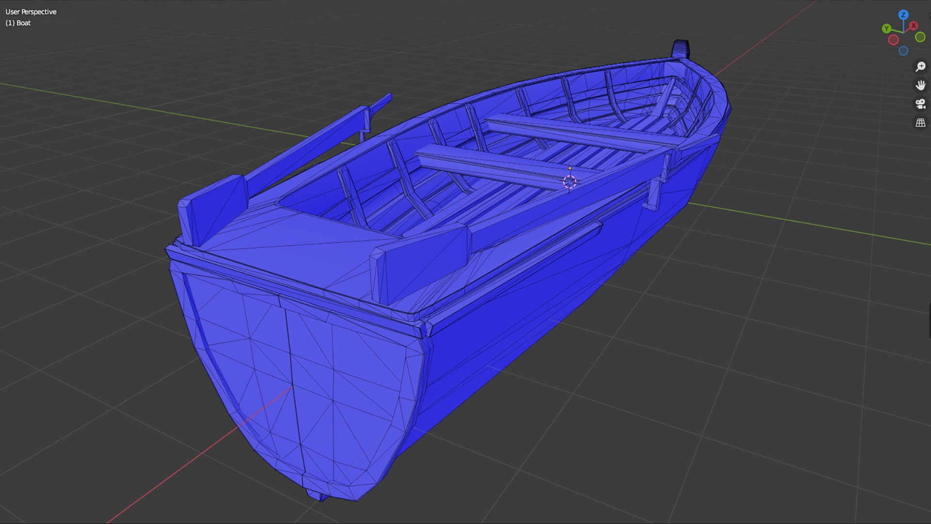Click the negative Y green ring on gizmo
Viewport: 931px width, 524px height.
point(920,37)
